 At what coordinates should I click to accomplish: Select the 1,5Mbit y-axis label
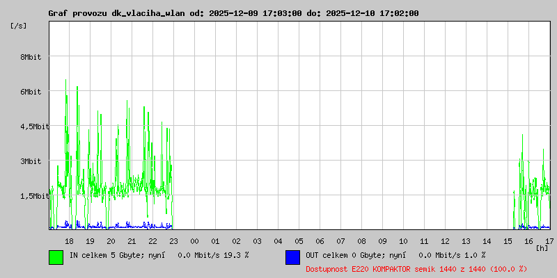tap(35, 196)
